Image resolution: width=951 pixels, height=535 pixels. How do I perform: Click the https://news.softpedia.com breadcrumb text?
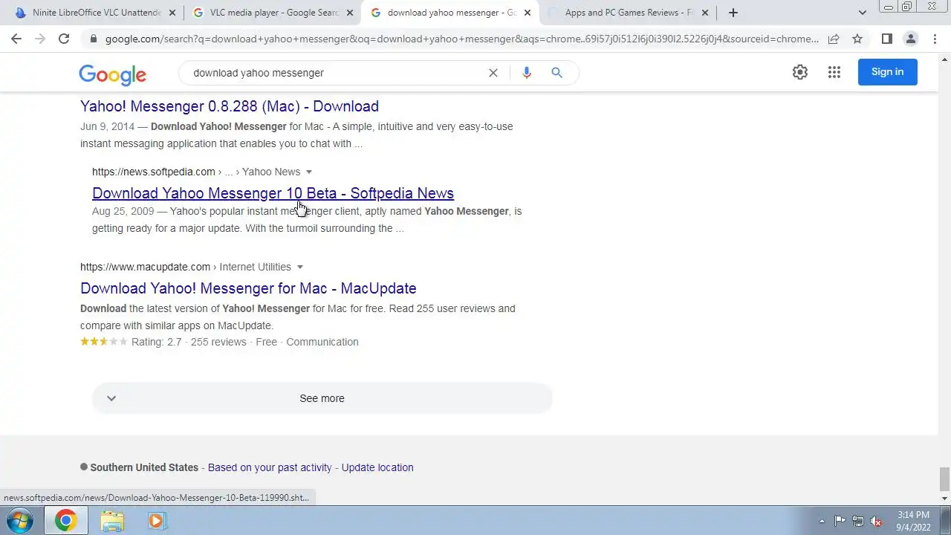pos(154,172)
